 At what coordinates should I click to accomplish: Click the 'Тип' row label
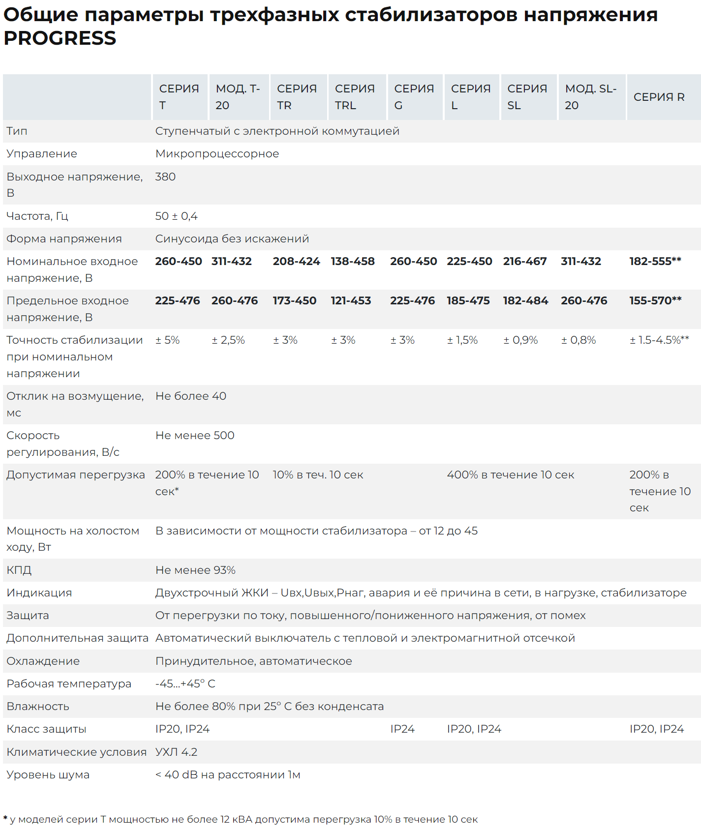(x=17, y=131)
